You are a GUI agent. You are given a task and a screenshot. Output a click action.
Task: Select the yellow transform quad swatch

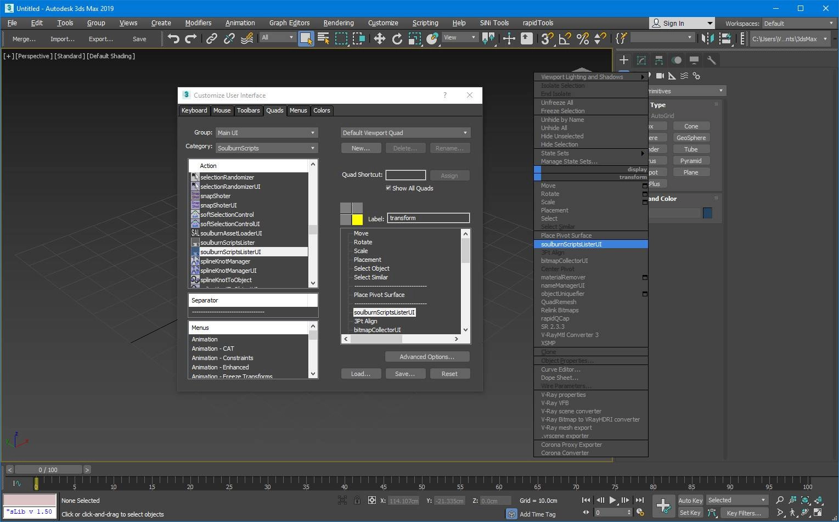[x=357, y=220]
